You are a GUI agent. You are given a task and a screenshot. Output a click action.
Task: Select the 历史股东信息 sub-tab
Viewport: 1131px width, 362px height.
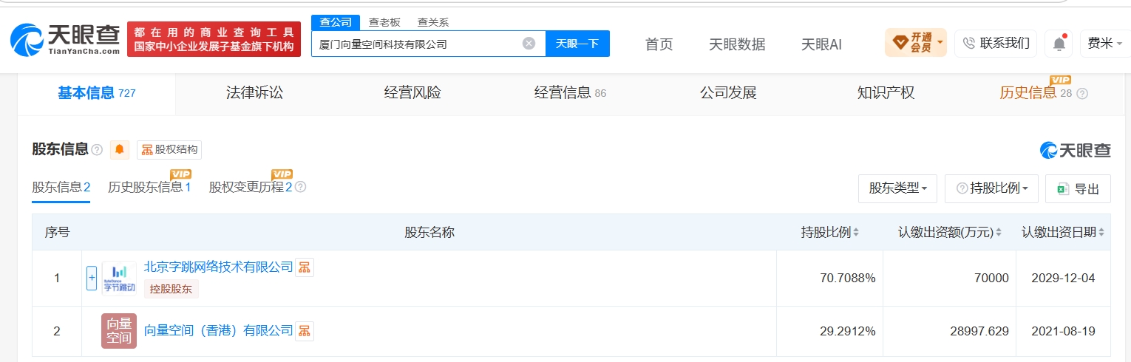(149, 188)
